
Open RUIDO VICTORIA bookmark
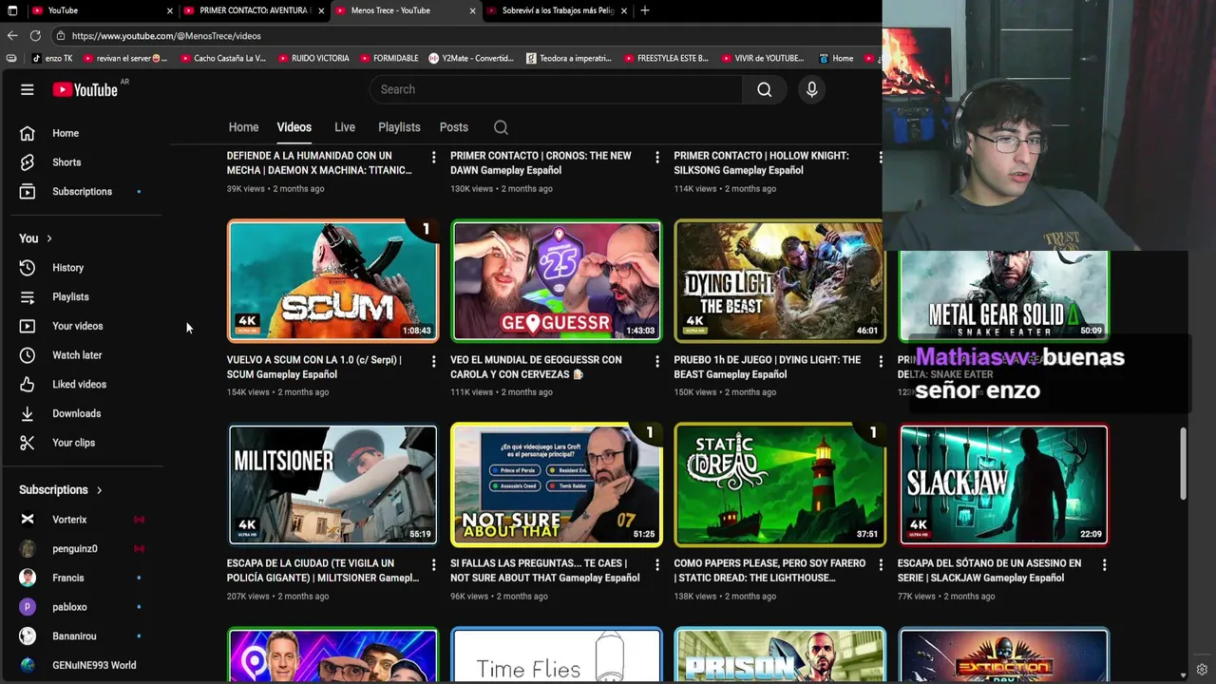pyautogui.click(x=313, y=58)
